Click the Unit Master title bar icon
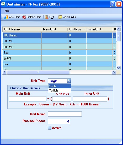123x145 pixels. click(3, 4)
